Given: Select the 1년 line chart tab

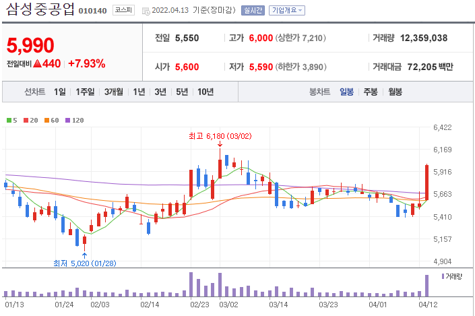Looking at the screenshot, I should 139,92.
